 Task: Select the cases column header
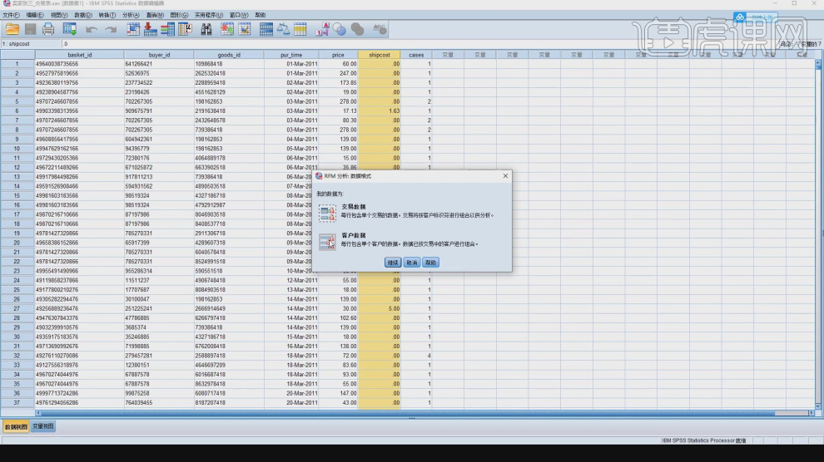pos(416,55)
